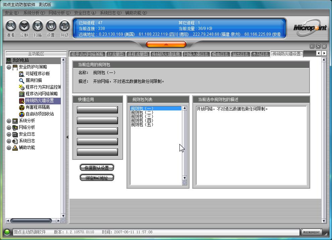Screen dimensions: 332x240
Task: Click the green status light icon
Action: point(7,232)
